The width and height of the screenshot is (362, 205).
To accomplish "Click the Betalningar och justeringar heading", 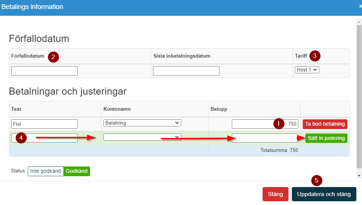I will (68, 91).
